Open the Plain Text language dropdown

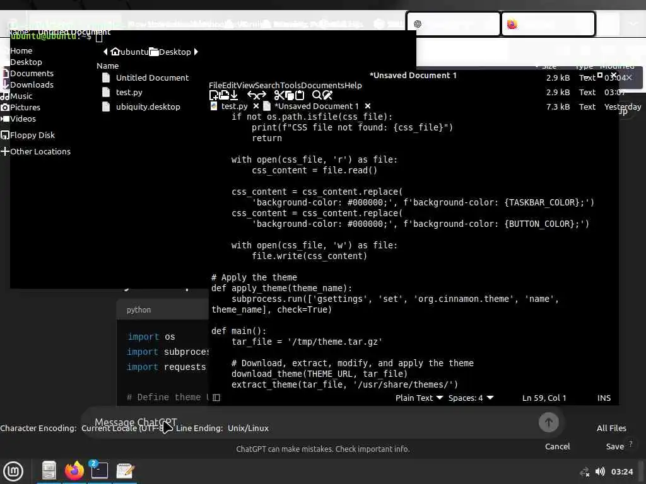click(x=419, y=398)
